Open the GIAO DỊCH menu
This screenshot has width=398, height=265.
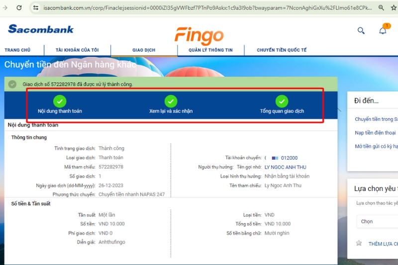pos(144,50)
